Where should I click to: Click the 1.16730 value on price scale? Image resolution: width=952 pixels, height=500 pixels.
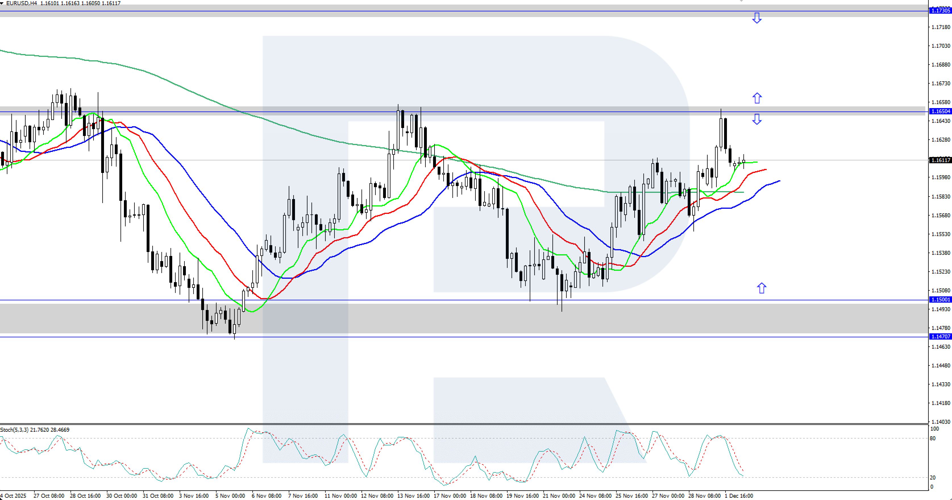tap(941, 84)
